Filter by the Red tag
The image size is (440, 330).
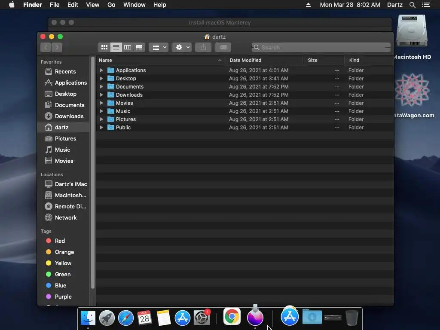pos(64,241)
